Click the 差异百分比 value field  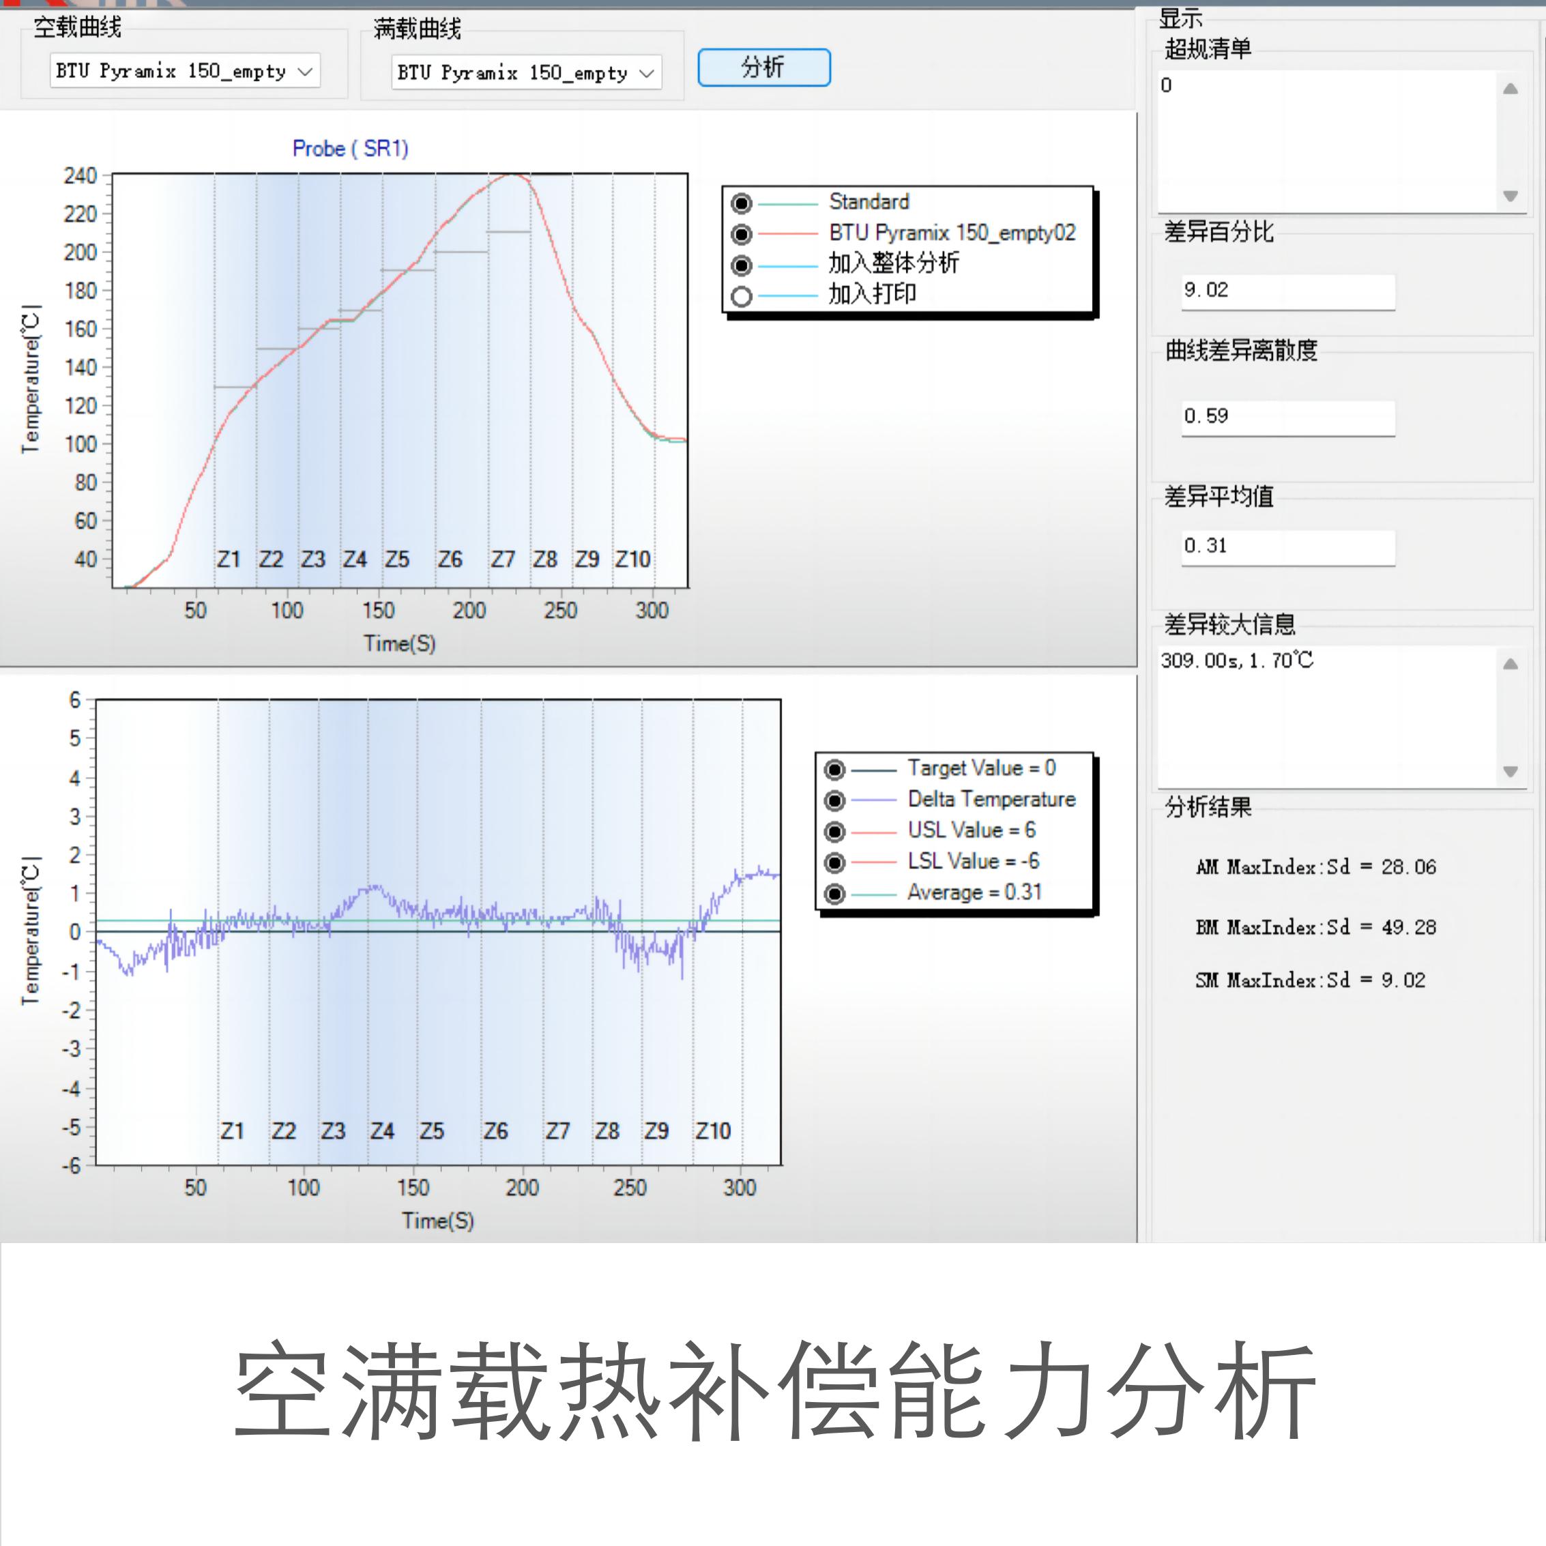(1287, 291)
